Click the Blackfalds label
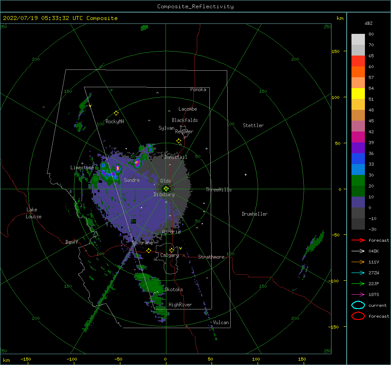Image resolution: width=391 pixels, height=365 pixels. [x=185, y=120]
